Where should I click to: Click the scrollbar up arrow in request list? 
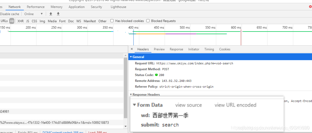(x=126, y=55)
